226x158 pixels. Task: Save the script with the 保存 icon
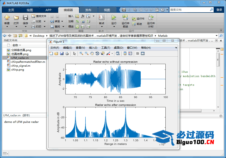coord(25,17)
